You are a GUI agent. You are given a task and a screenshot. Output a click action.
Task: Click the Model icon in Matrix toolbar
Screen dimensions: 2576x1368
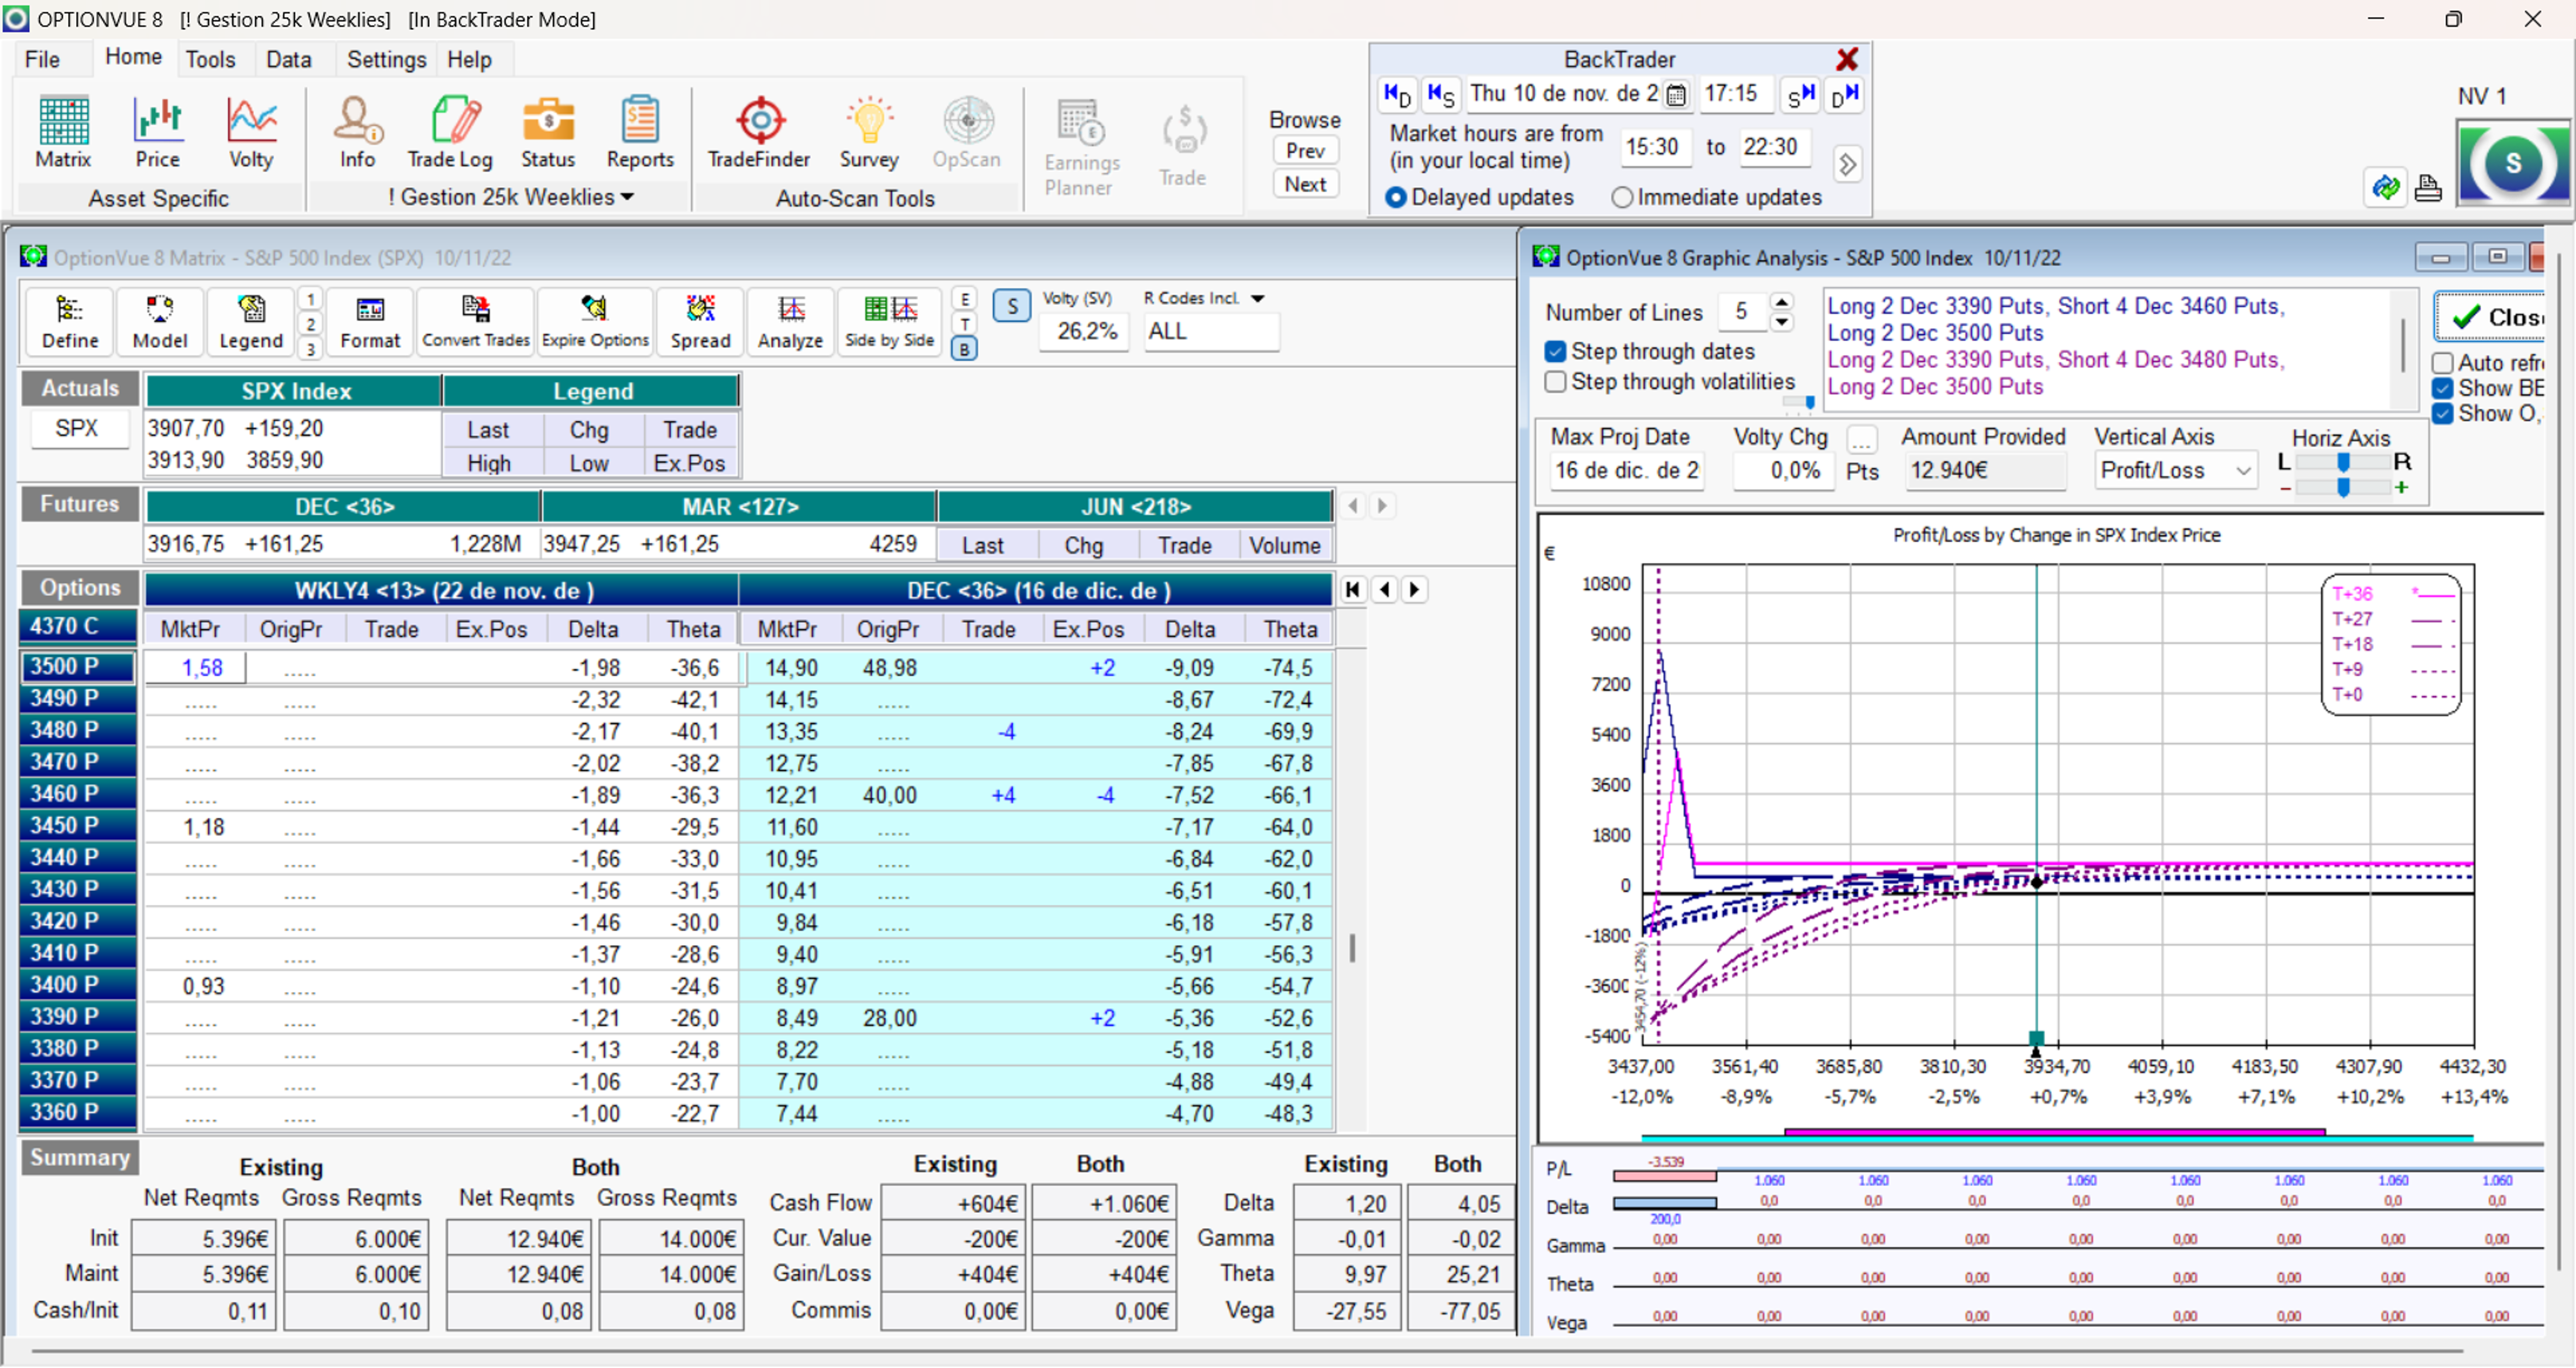point(160,322)
